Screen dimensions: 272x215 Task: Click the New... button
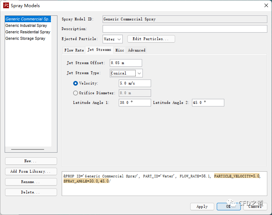pos(31,161)
